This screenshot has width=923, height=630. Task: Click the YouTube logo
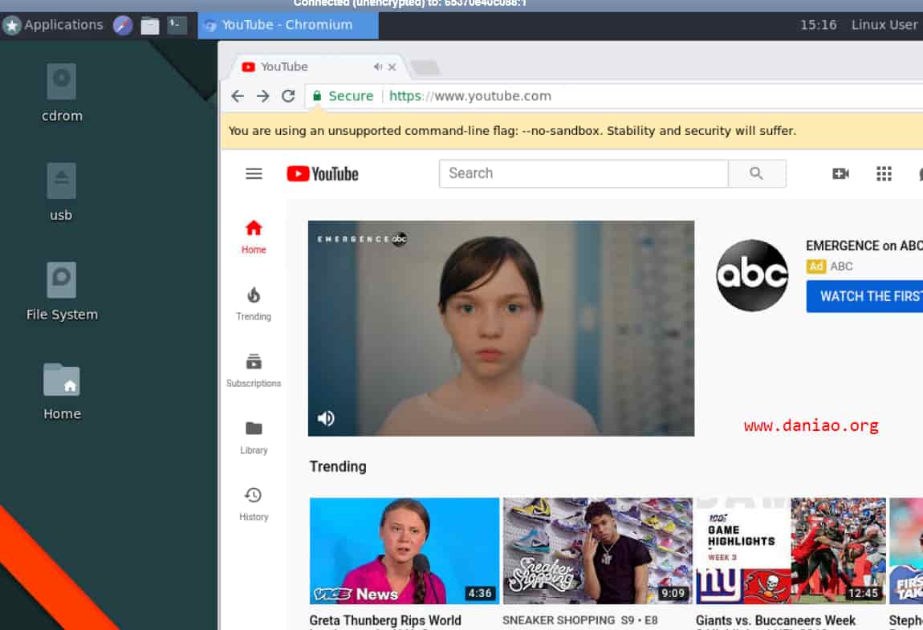pyautogui.click(x=323, y=173)
